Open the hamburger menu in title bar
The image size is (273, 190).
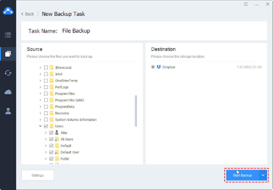pos(246,4)
